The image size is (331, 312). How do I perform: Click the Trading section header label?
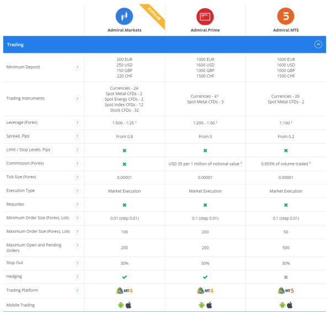[x=15, y=45]
